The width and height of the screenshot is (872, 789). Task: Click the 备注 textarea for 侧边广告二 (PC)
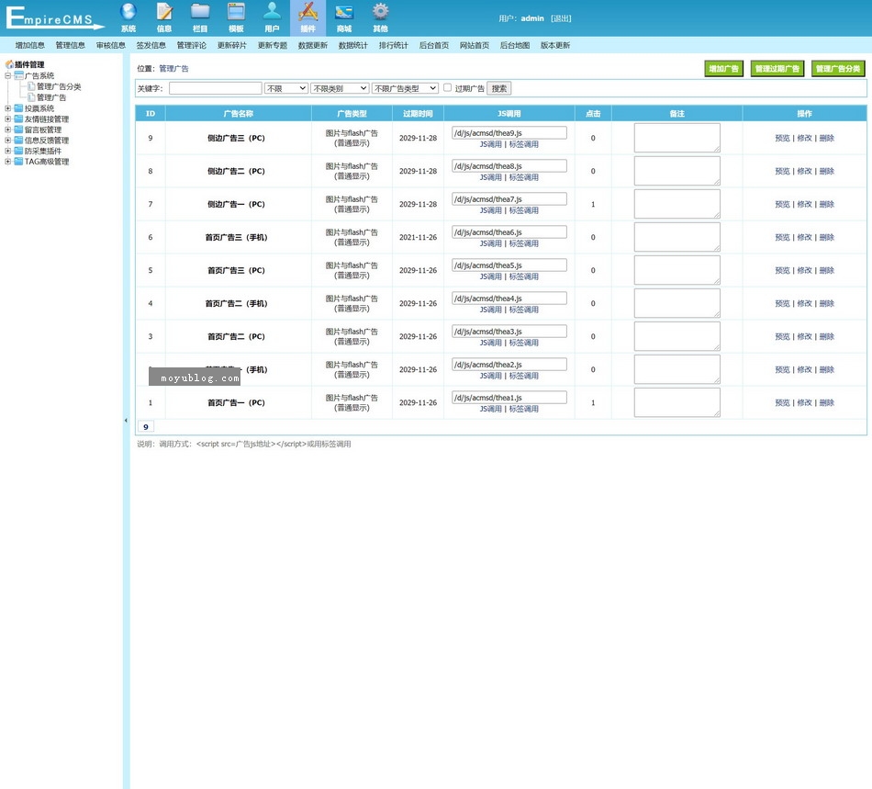[x=677, y=171]
